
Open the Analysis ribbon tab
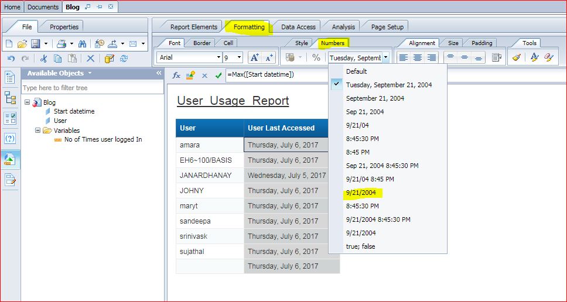pyautogui.click(x=343, y=27)
